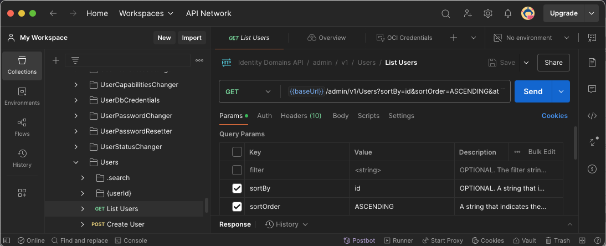Create a new collection with plus icon
Image resolution: width=606 pixels, height=246 pixels.
(x=56, y=60)
